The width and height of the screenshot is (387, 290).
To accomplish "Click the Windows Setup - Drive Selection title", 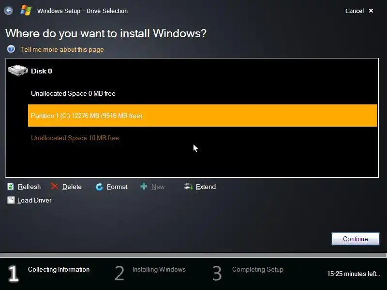I will (x=82, y=11).
